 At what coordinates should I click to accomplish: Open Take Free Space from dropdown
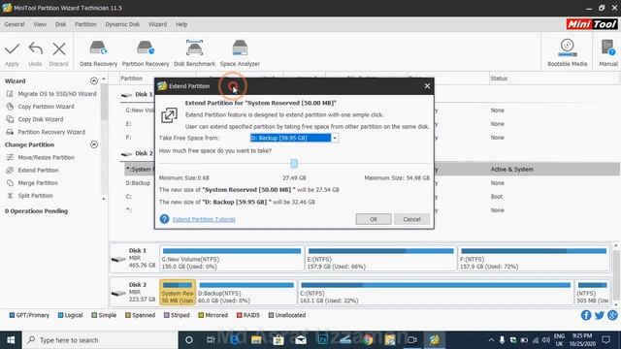click(x=335, y=138)
